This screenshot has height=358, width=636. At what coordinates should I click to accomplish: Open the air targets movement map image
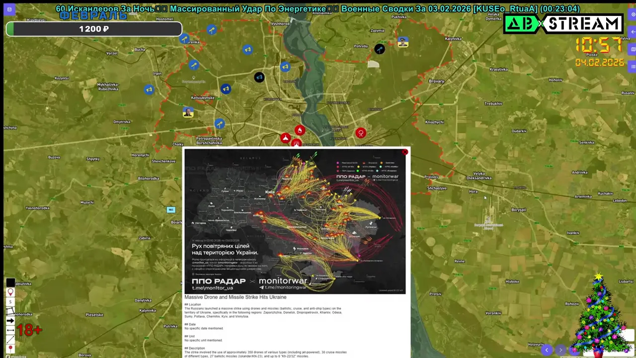pyautogui.click(x=295, y=221)
